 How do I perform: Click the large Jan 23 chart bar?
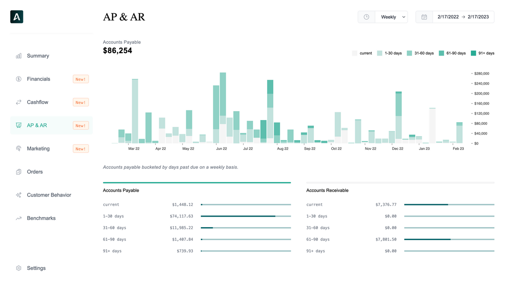[x=433, y=126]
